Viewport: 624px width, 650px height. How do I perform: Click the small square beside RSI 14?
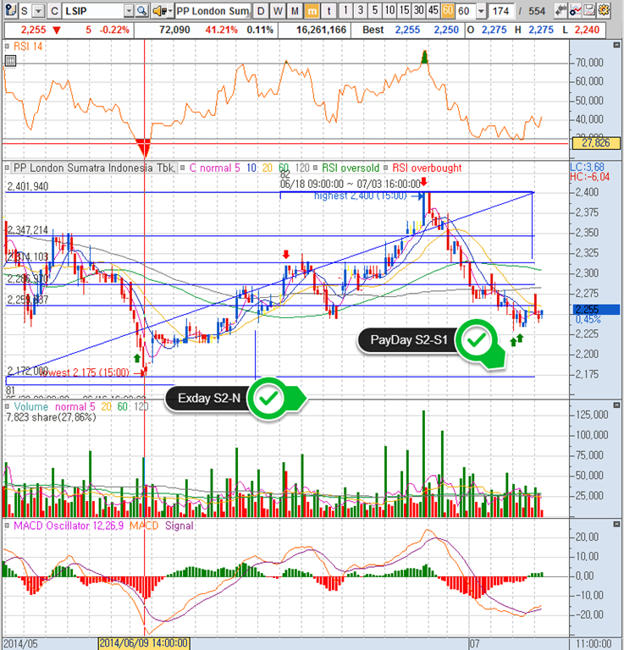(x=7, y=47)
